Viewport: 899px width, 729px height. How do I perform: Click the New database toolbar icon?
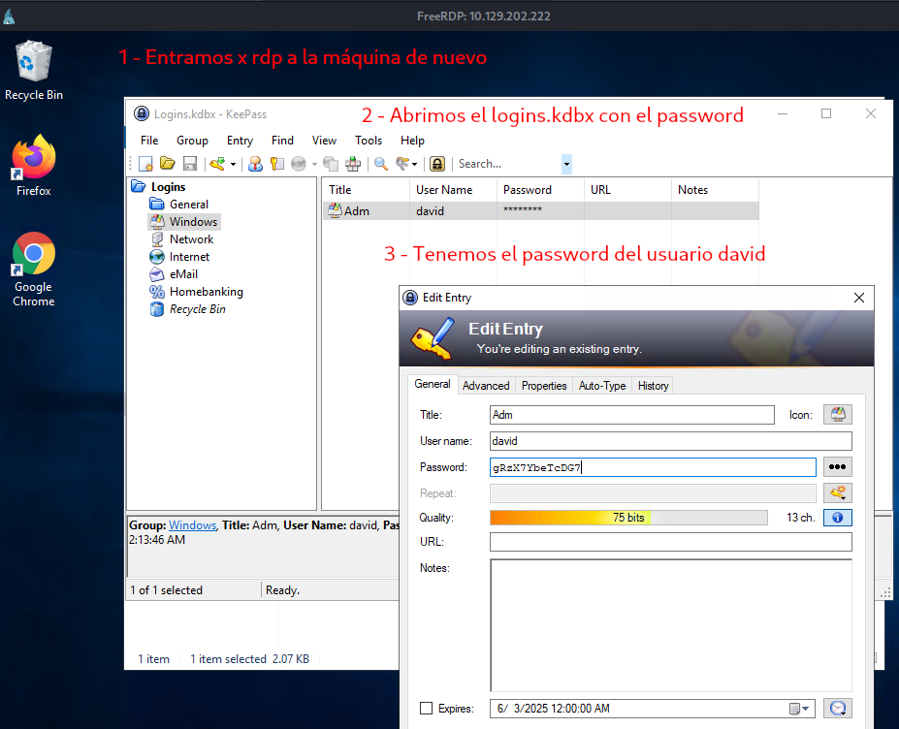tap(145, 164)
